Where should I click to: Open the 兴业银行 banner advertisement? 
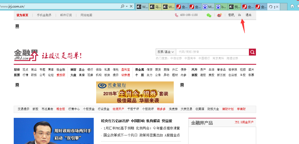pyautogui.click(x=135, y=92)
